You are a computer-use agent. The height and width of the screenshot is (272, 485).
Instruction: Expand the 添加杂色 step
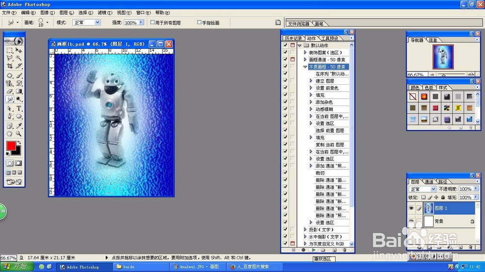pyautogui.click(x=311, y=102)
